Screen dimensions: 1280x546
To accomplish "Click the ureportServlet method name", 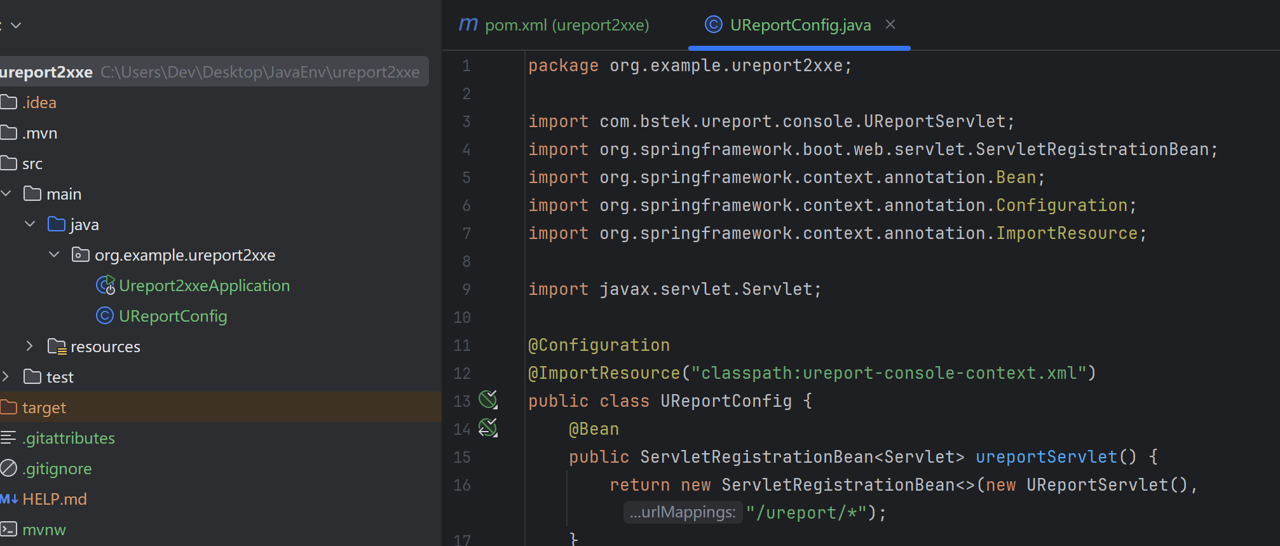I will pos(1046,457).
